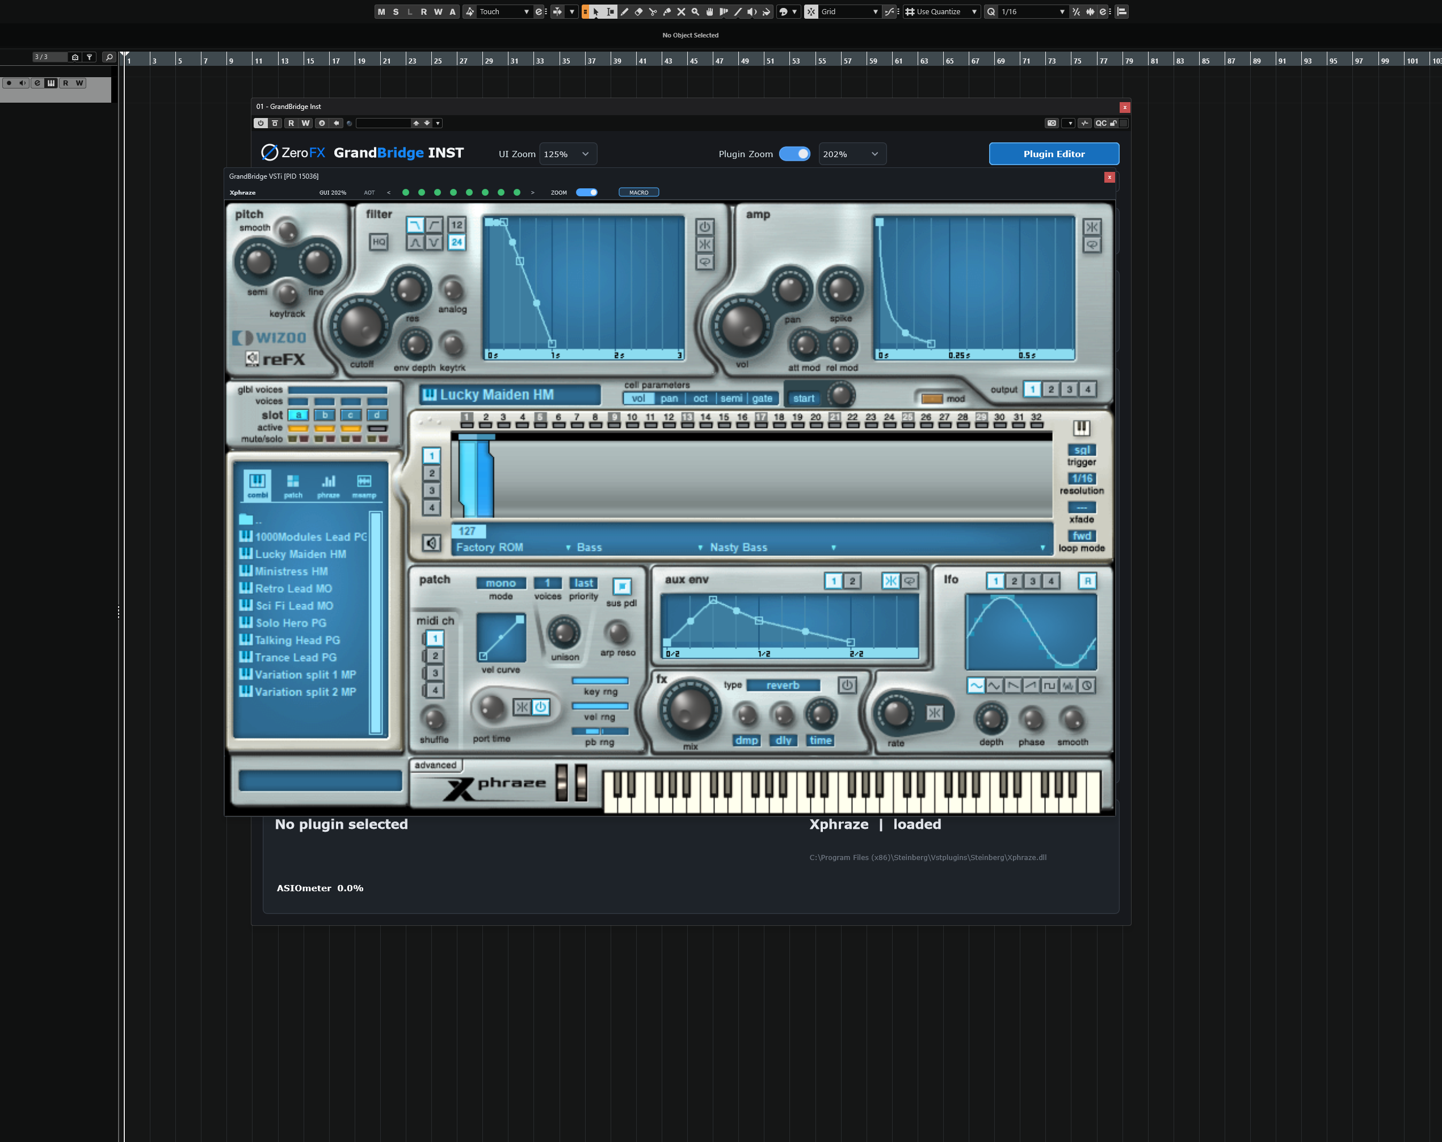
Task: Open the Factory ROM bank dropdown
Action: (x=512, y=547)
